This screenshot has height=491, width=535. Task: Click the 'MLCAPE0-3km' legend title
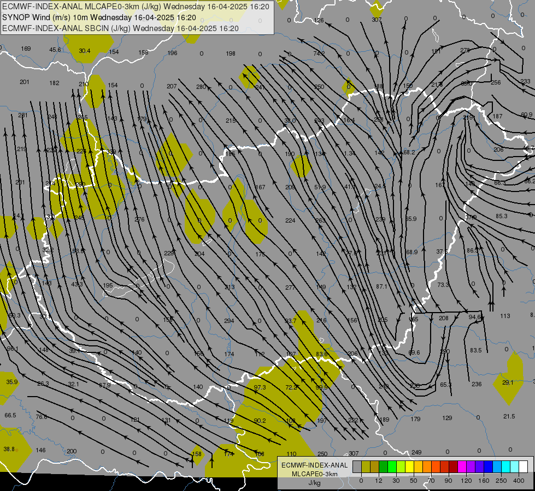315,474
